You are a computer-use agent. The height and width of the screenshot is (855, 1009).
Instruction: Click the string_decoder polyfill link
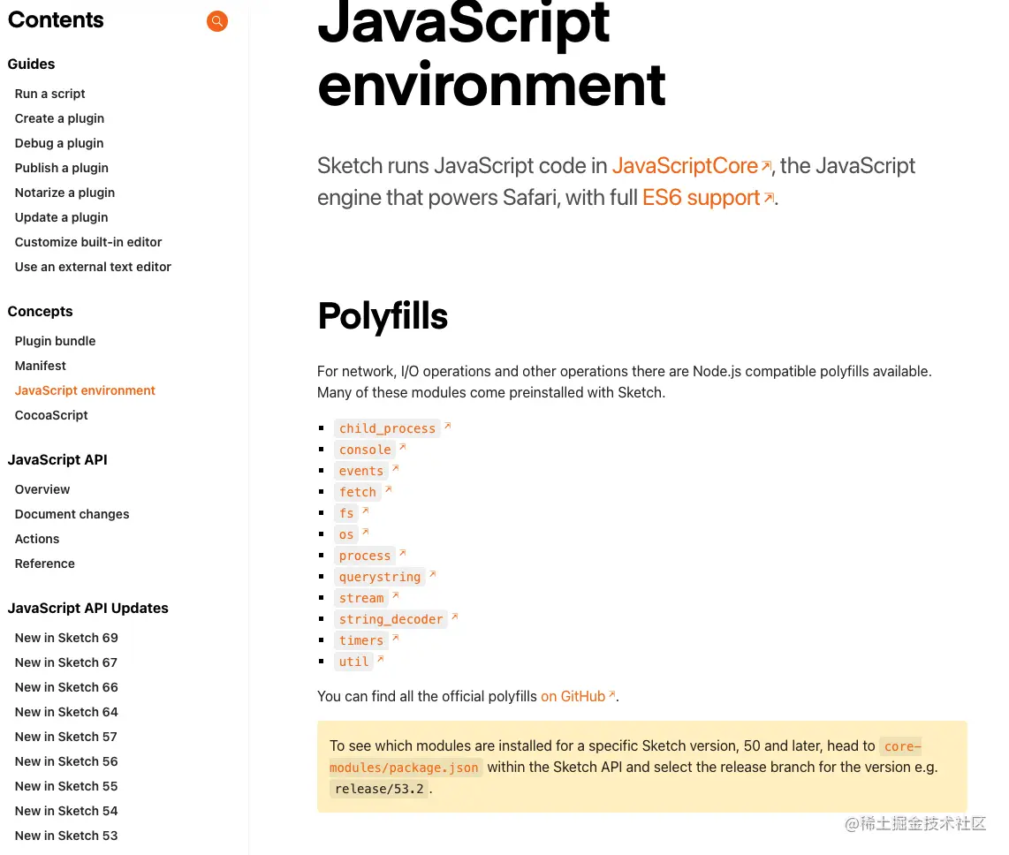click(x=391, y=619)
